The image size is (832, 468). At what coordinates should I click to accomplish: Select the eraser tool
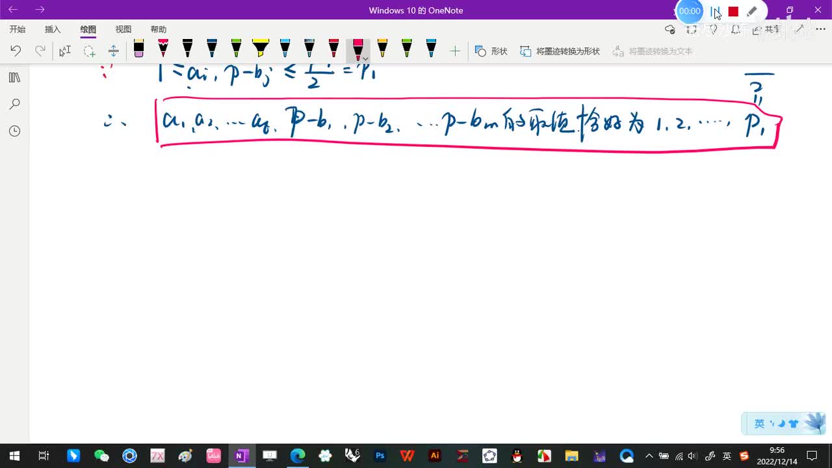(x=138, y=49)
